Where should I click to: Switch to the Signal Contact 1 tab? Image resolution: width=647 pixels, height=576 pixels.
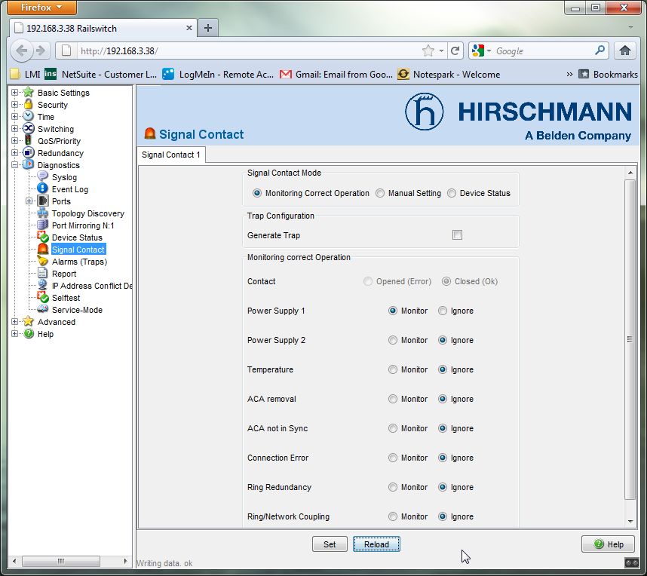[170, 155]
